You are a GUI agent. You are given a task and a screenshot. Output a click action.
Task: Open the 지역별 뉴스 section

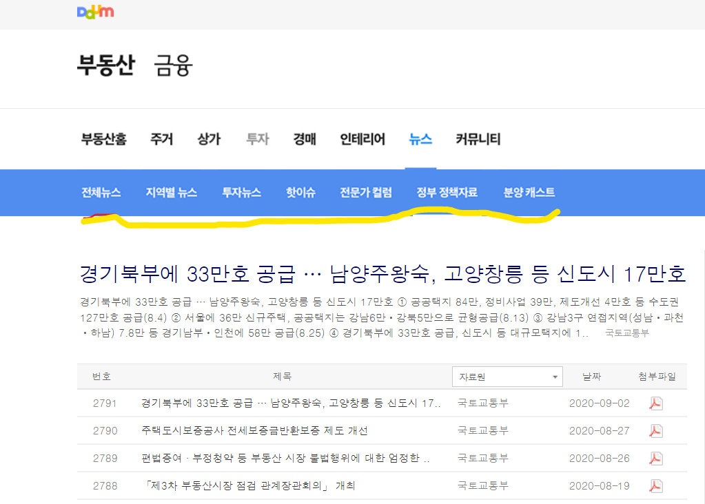pos(172,193)
